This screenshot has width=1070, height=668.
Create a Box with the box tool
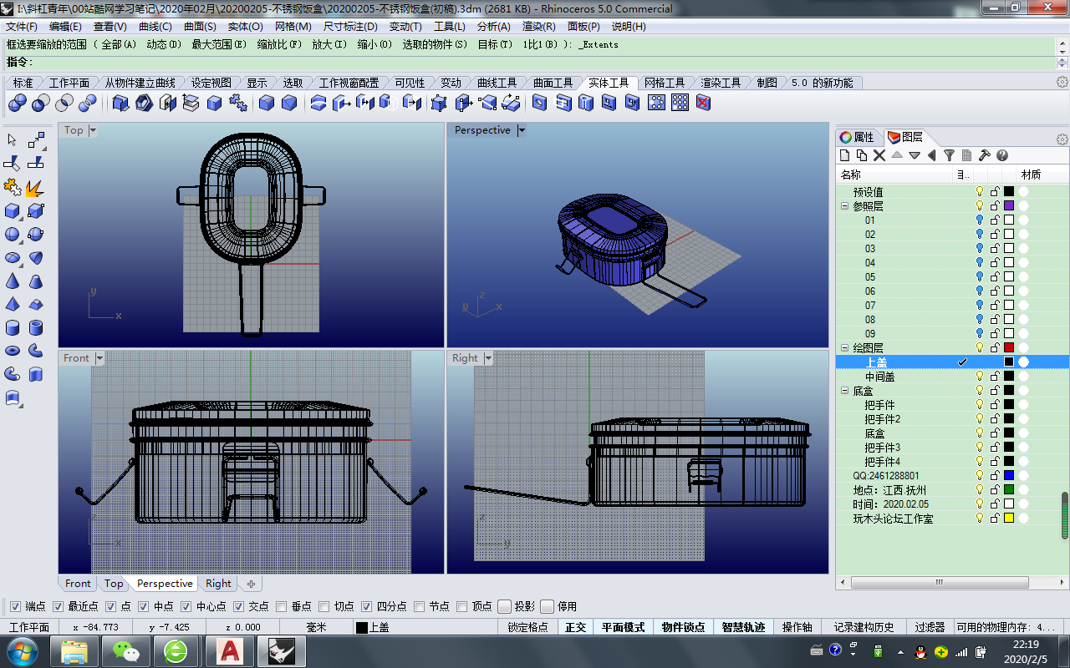13,210
